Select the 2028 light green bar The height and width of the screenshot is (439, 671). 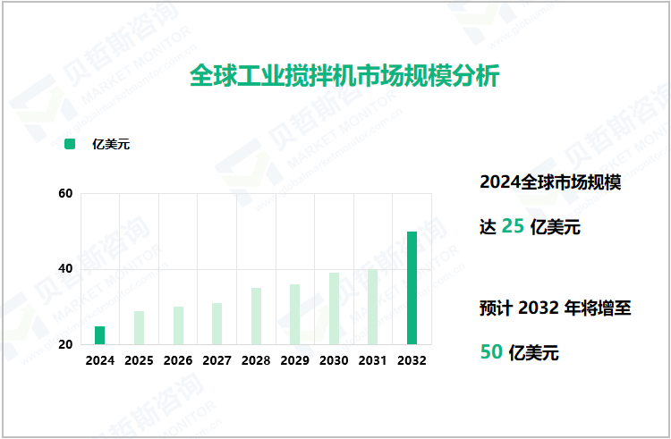[x=257, y=316]
